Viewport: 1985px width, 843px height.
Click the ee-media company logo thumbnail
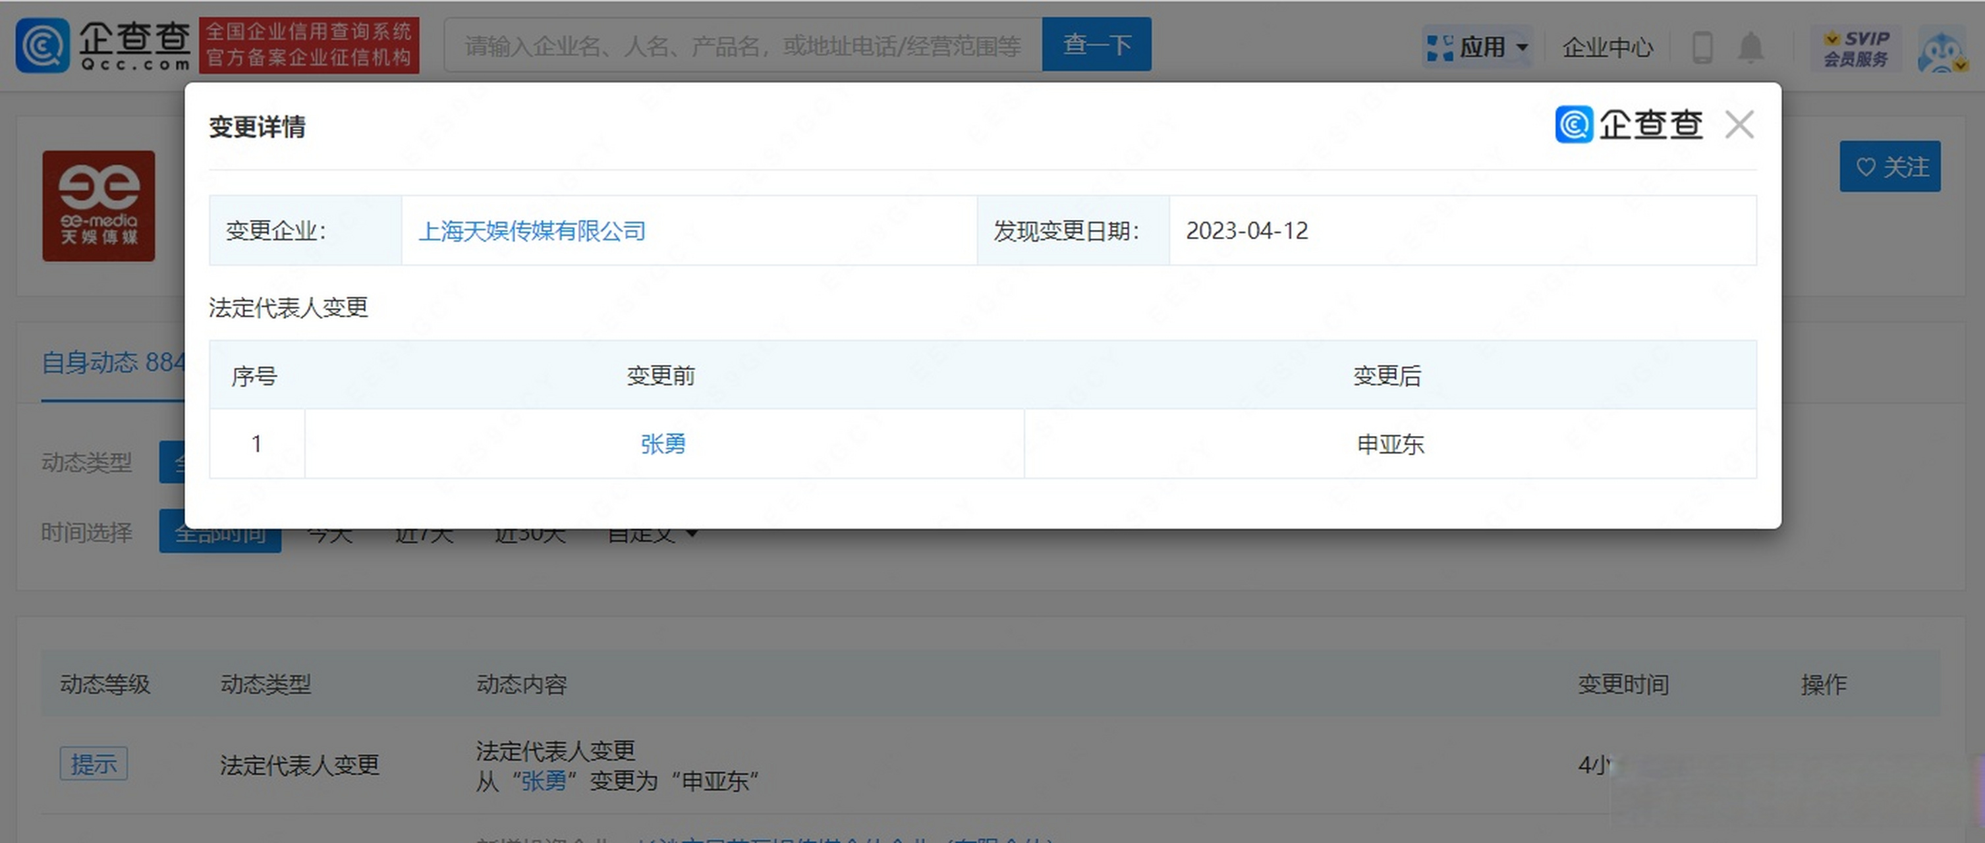99,205
